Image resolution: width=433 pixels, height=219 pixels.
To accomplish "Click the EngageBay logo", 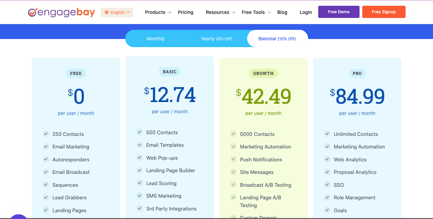I will 61,12.
